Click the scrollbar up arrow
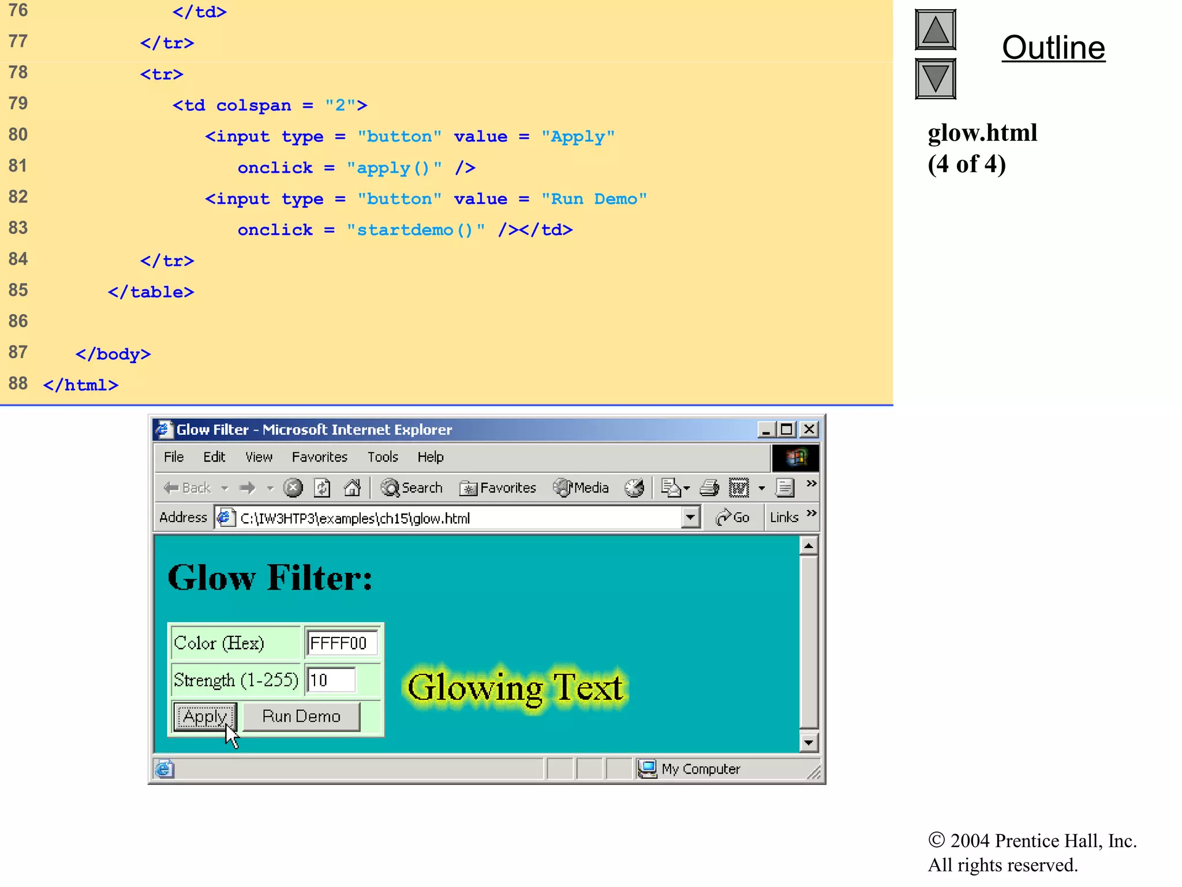Screen dimensions: 1182x887 tap(809, 546)
